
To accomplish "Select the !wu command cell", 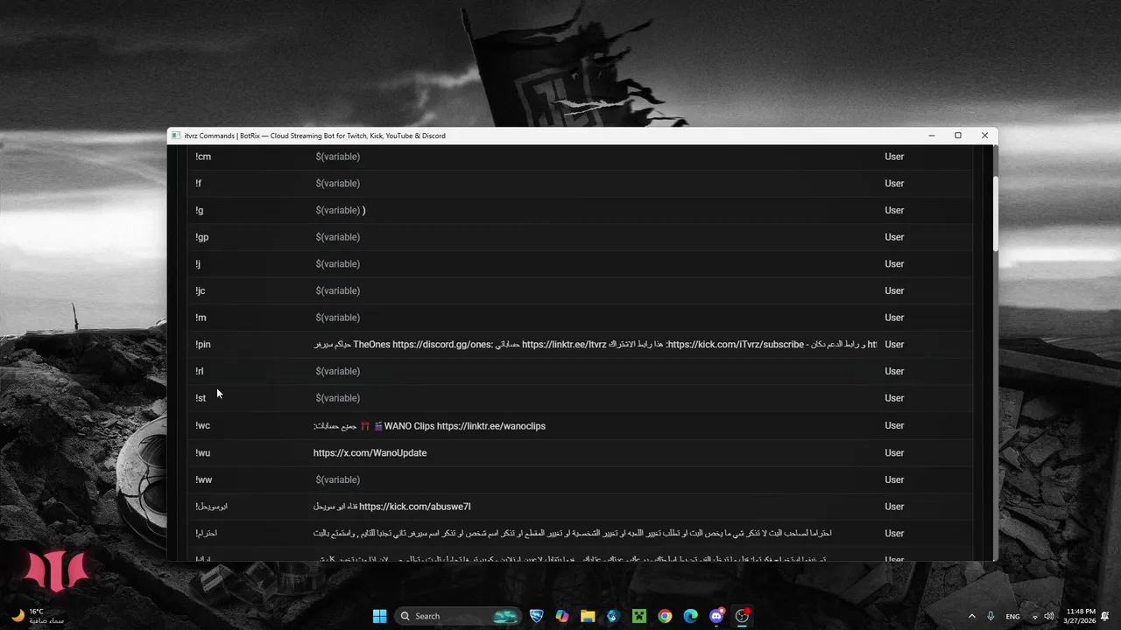I will pyautogui.click(x=202, y=452).
